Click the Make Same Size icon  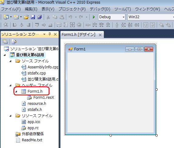[x=72, y=25]
